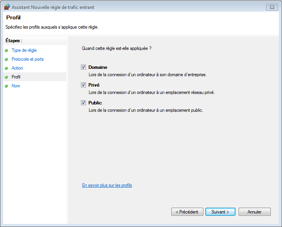This screenshot has width=282, height=227.
Task: Click the green bullet beside Nom
Action: pyautogui.click(x=6, y=86)
